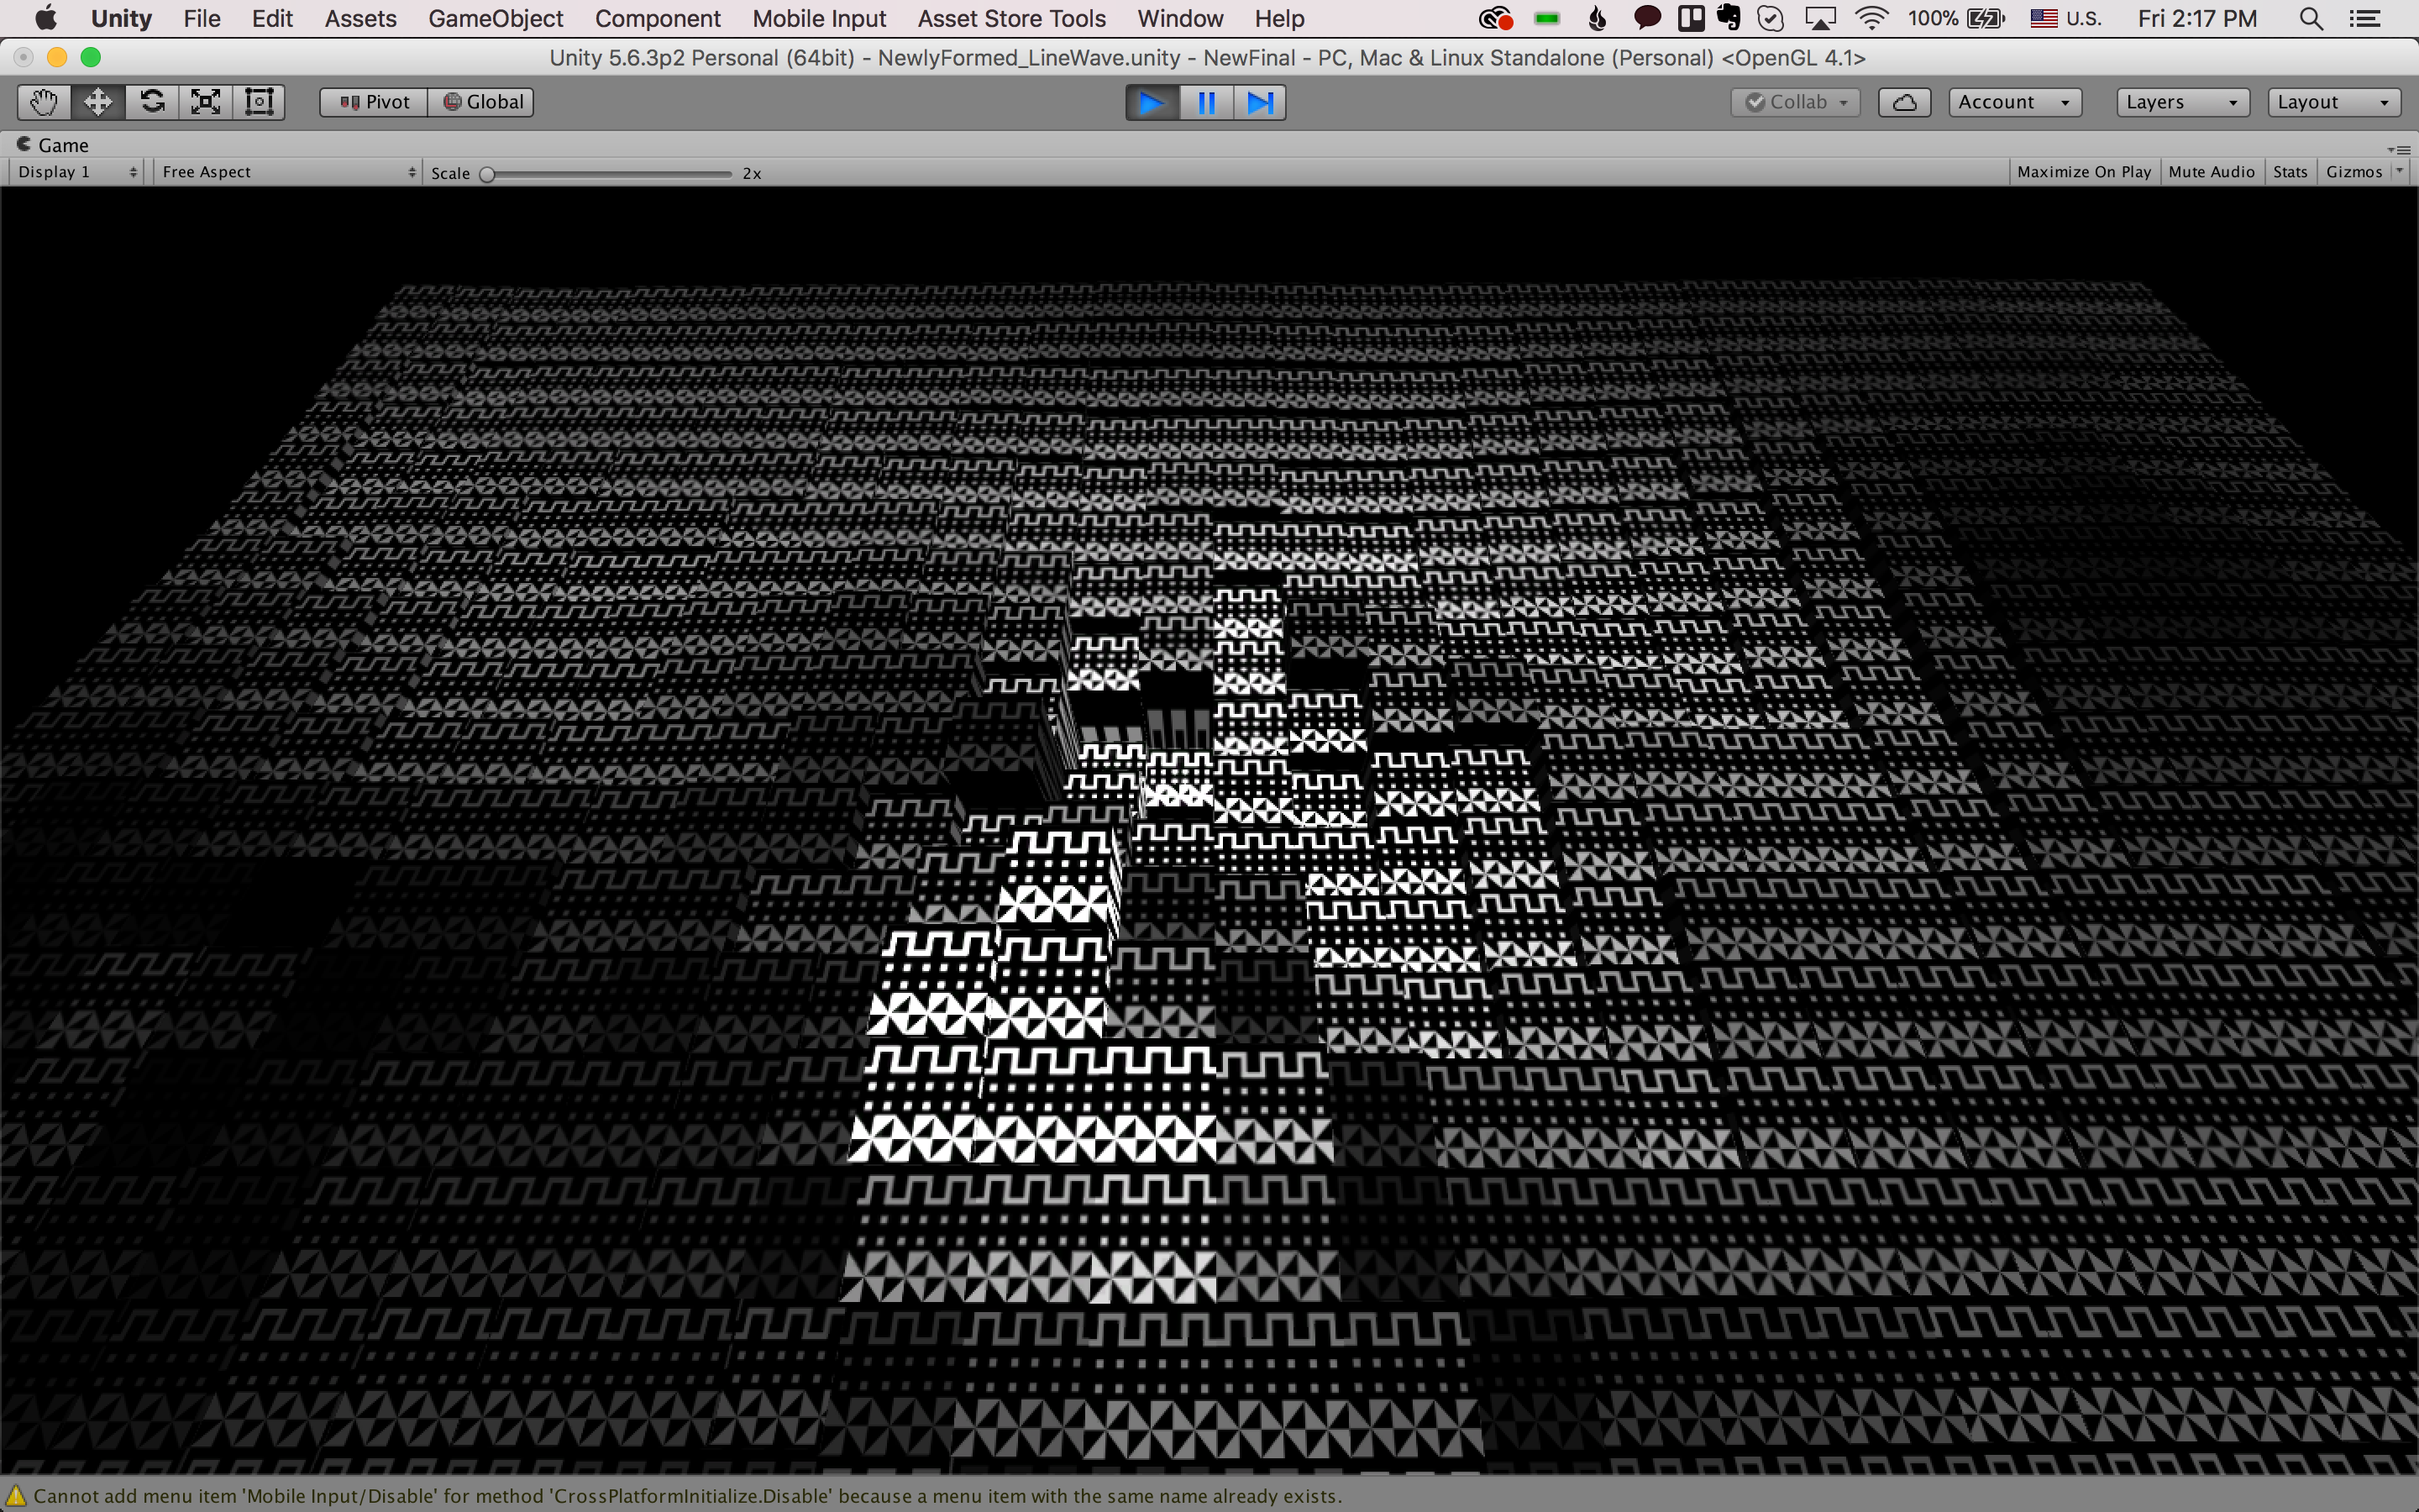
Task: Show the Stats overlay
Action: (2289, 172)
